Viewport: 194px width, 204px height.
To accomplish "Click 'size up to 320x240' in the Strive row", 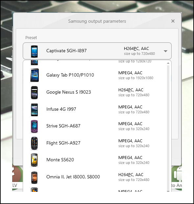I will tap(134, 129).
